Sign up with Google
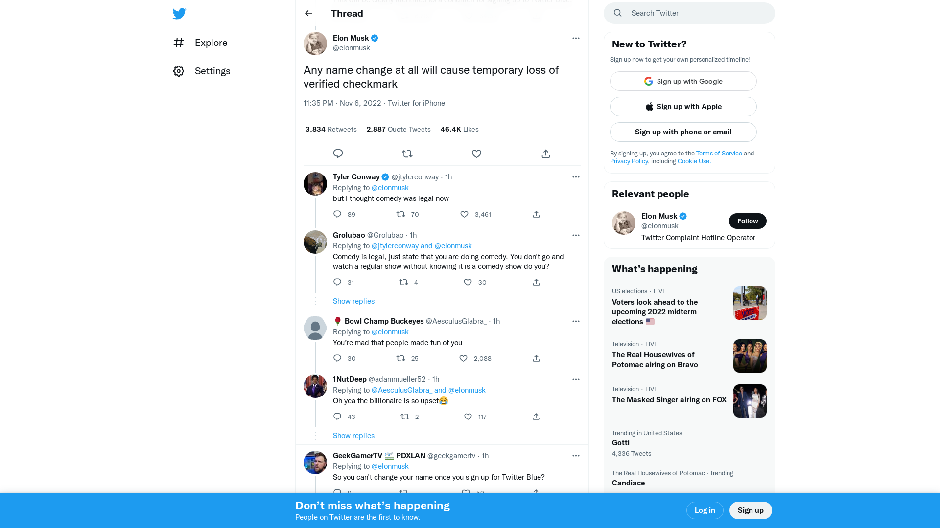Viewport: 940px width, 528px height. pyautogui.click(x=683, y=81)
